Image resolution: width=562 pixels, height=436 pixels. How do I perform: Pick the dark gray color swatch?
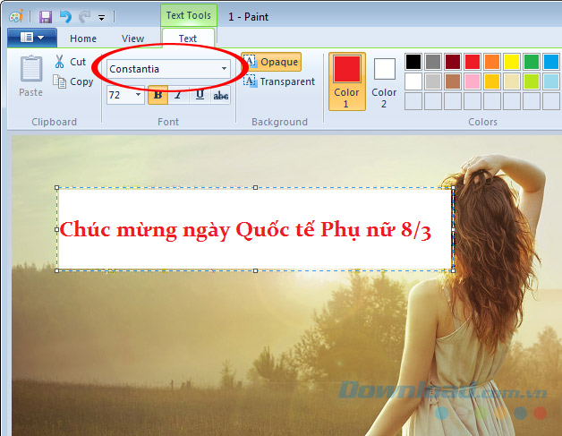pyautogui.click(x=433, y=62)
